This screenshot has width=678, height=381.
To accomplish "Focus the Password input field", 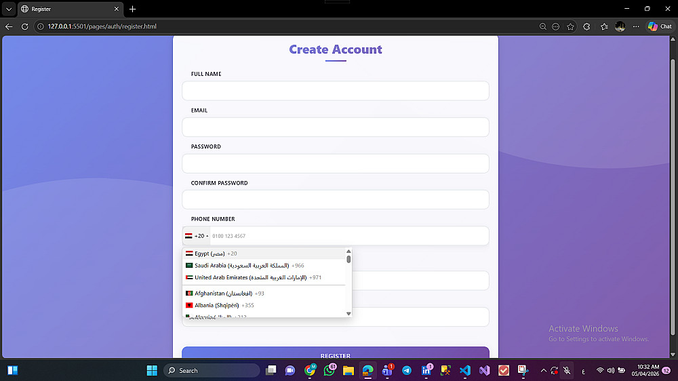I will tap(336, 163).
